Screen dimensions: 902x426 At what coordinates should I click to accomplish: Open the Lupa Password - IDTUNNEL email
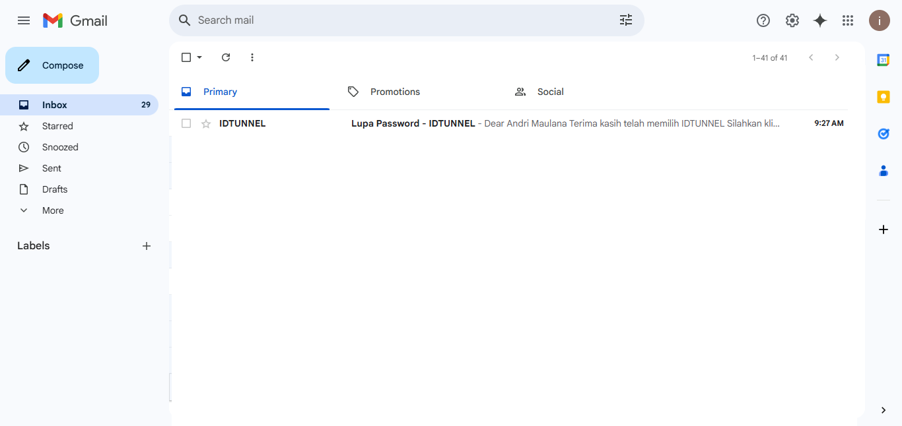[x=511, y=123]
